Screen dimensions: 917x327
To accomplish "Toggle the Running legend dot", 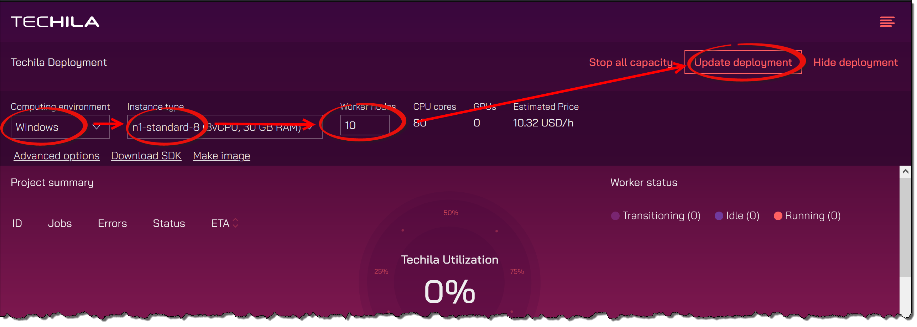I will pos(778,216).
